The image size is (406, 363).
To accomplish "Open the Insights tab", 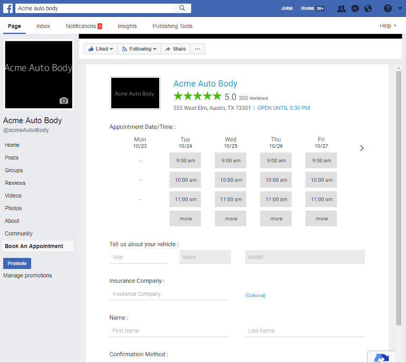I will (x=127, y=26).
